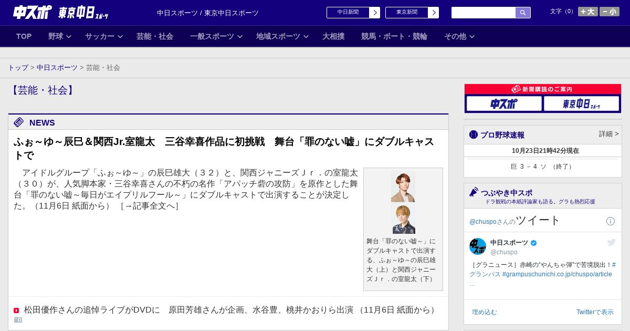Open the 一般スポーツ menu
Viewport: 630px width, 331px height.
tap(212, 36)
